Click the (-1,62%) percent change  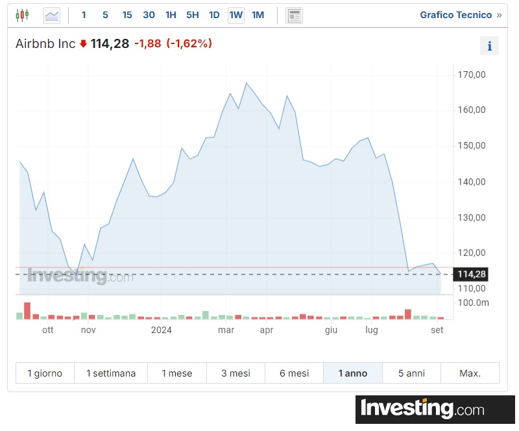pos(189,43)
